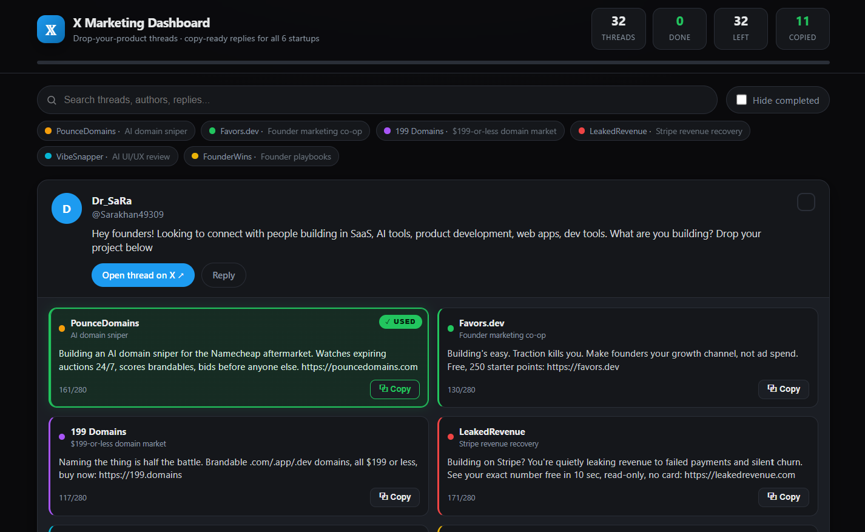Click the X logo app icon
This screenshot has width=865, height=532.
(51, 29)
